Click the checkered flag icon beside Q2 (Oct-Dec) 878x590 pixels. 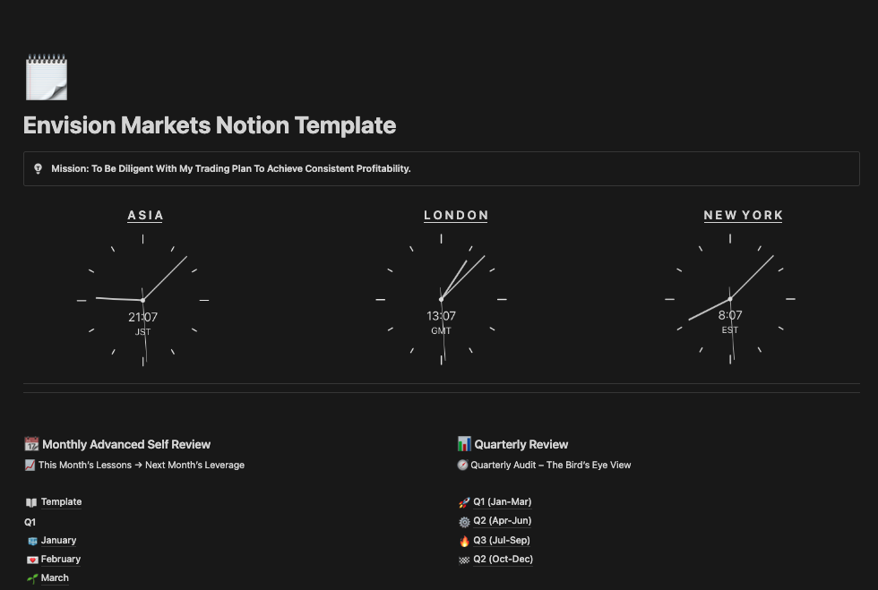point(464,560)
